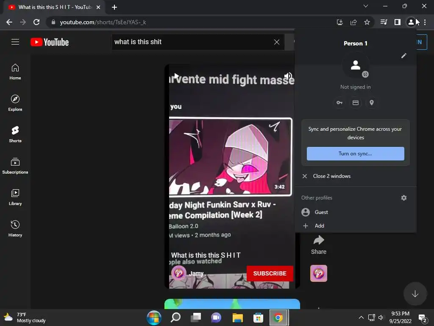
Task: Open the volume tray icon
Action: pos(381,318)
